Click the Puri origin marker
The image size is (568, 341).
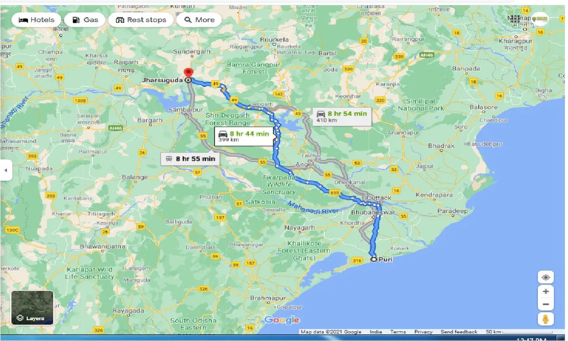[374, 260]
